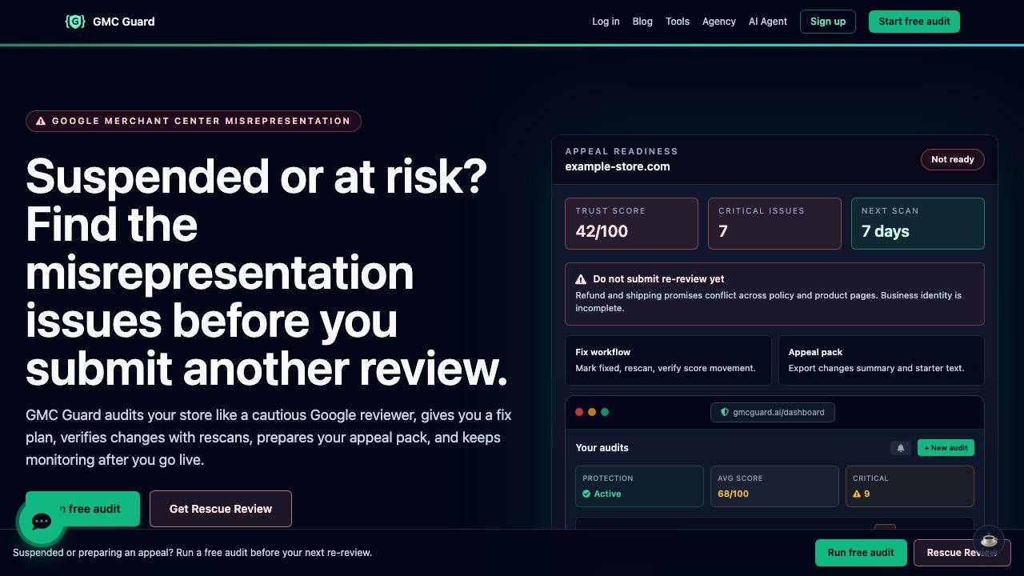Click the notification bell in Your audits
The width and height of the screenshot is (1024, 576).
click(x=901, y=448)
